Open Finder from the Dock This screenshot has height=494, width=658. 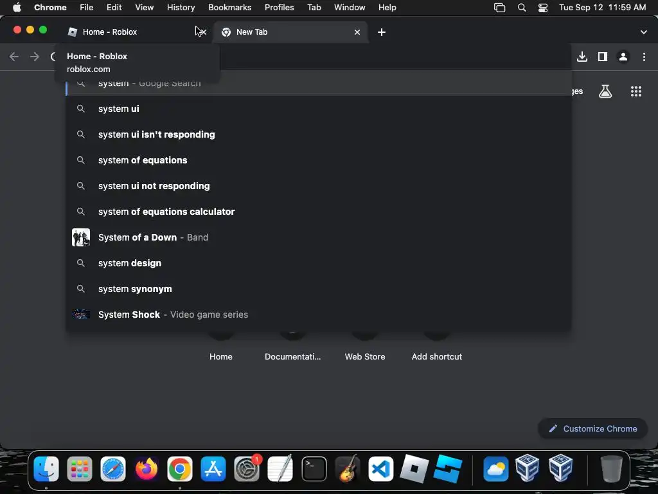click(x=46, y=468)
